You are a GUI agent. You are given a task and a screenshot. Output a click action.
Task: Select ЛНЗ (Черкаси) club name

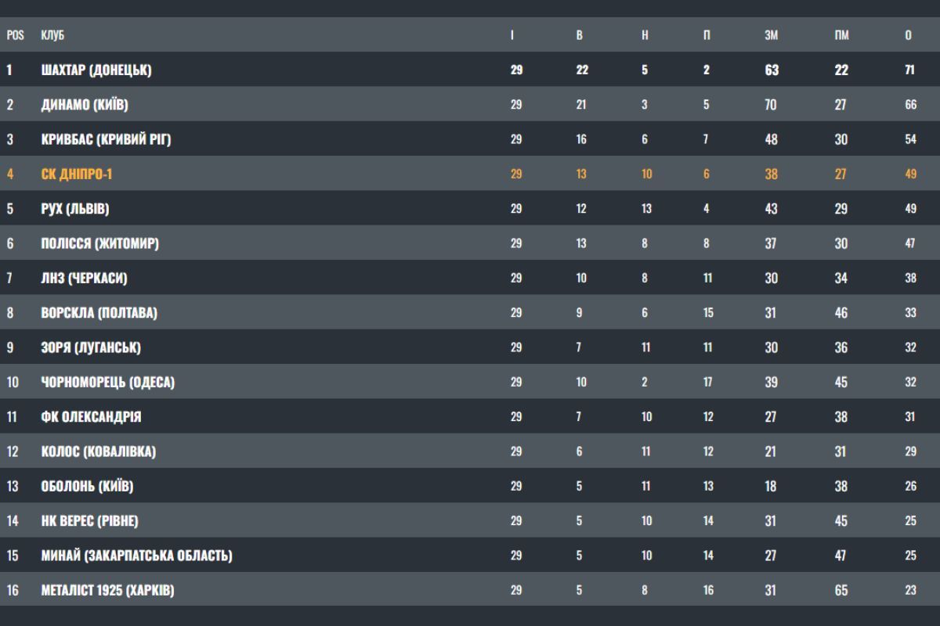point(84,279)
